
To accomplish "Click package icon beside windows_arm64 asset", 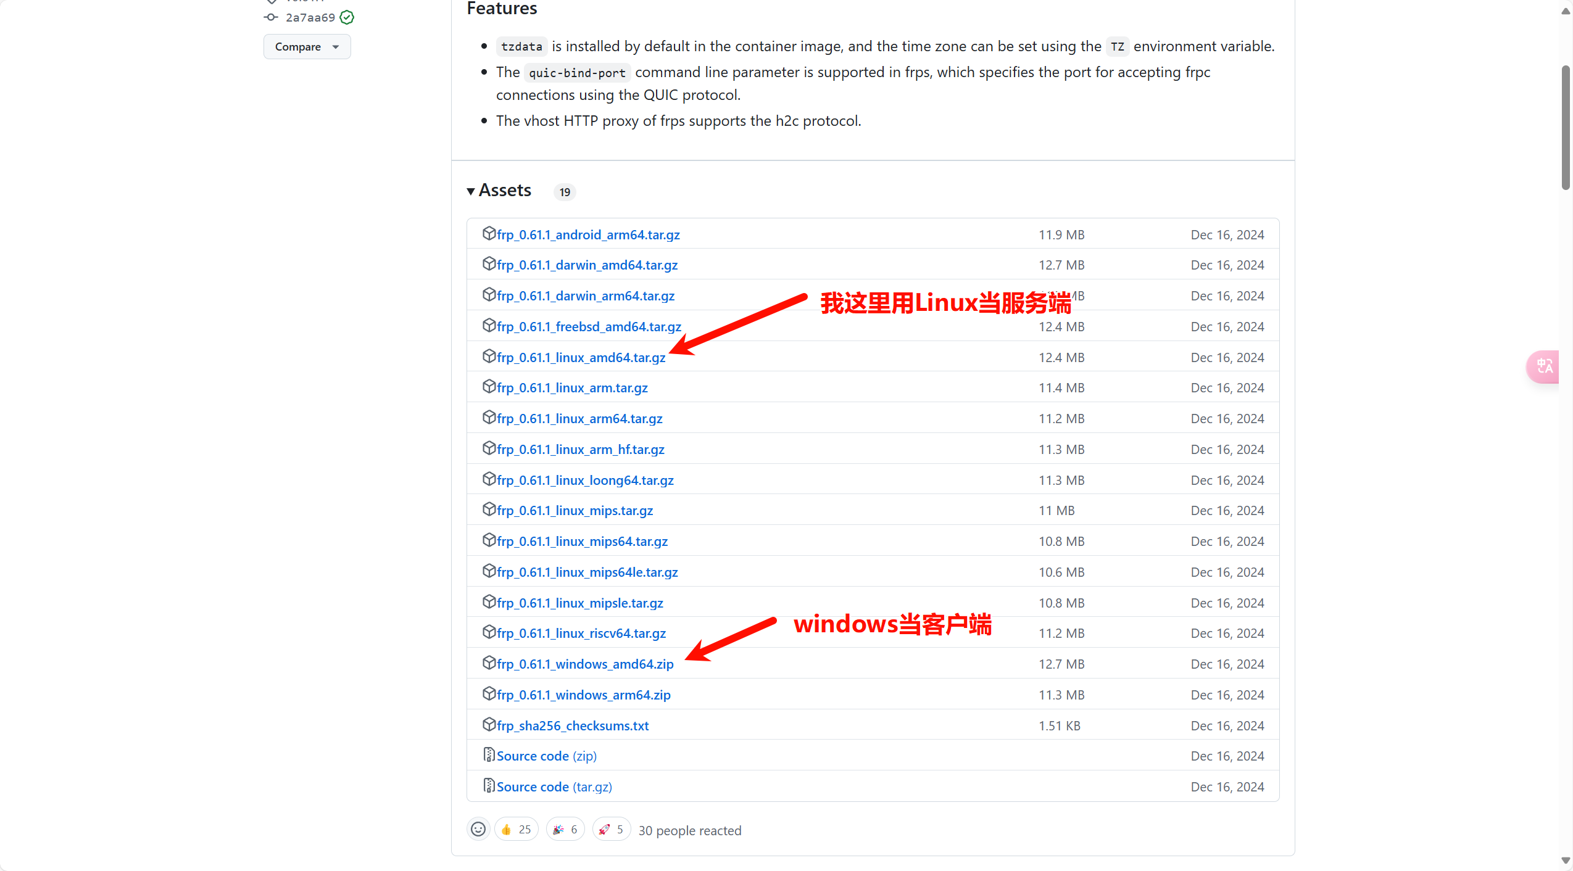I will pyautogui.click(x=489, y=693).
